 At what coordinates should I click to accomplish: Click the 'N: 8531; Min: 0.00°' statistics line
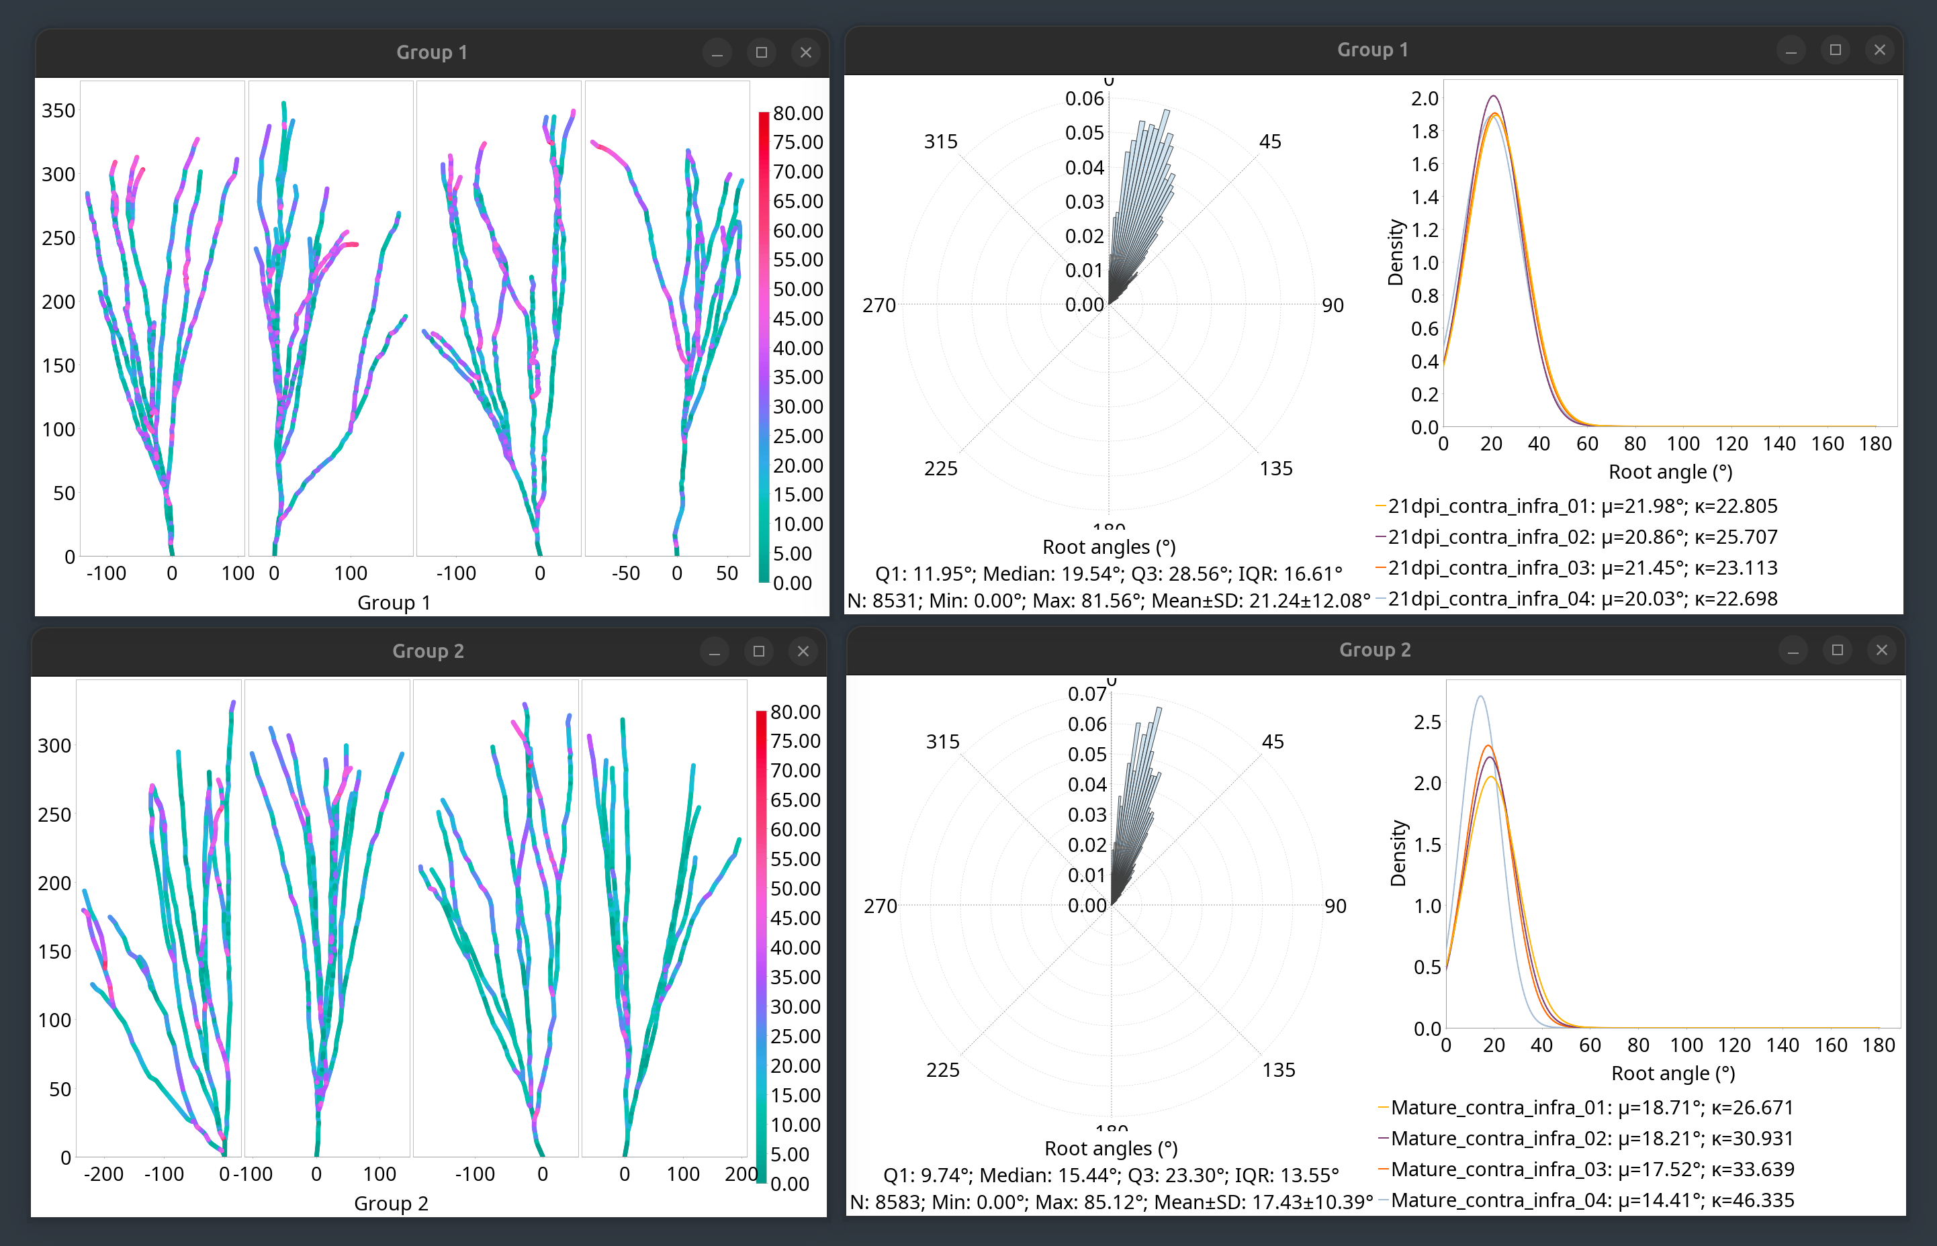(1108, 600)
